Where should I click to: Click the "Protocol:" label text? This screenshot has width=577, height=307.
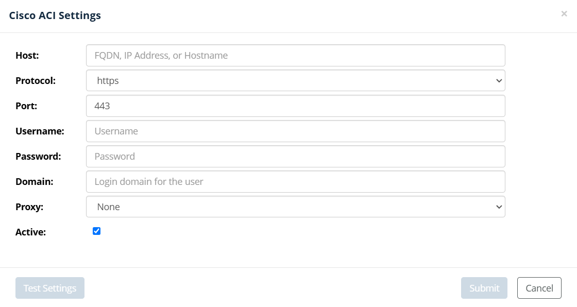(x=36, y=81)
